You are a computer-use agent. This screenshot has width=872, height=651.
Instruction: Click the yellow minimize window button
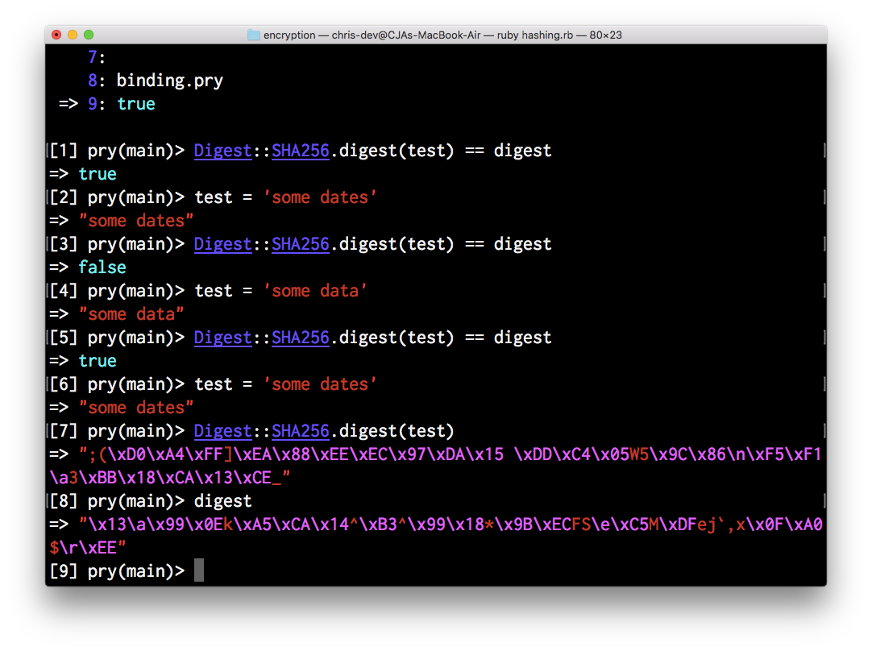(x=73, y=35)
